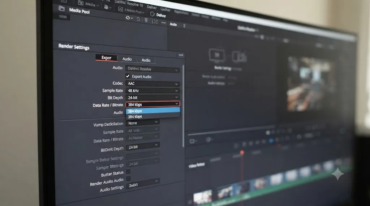Click the Media Pool folder icon
Screen dimensions: 370x206
(x=61, y=9)
